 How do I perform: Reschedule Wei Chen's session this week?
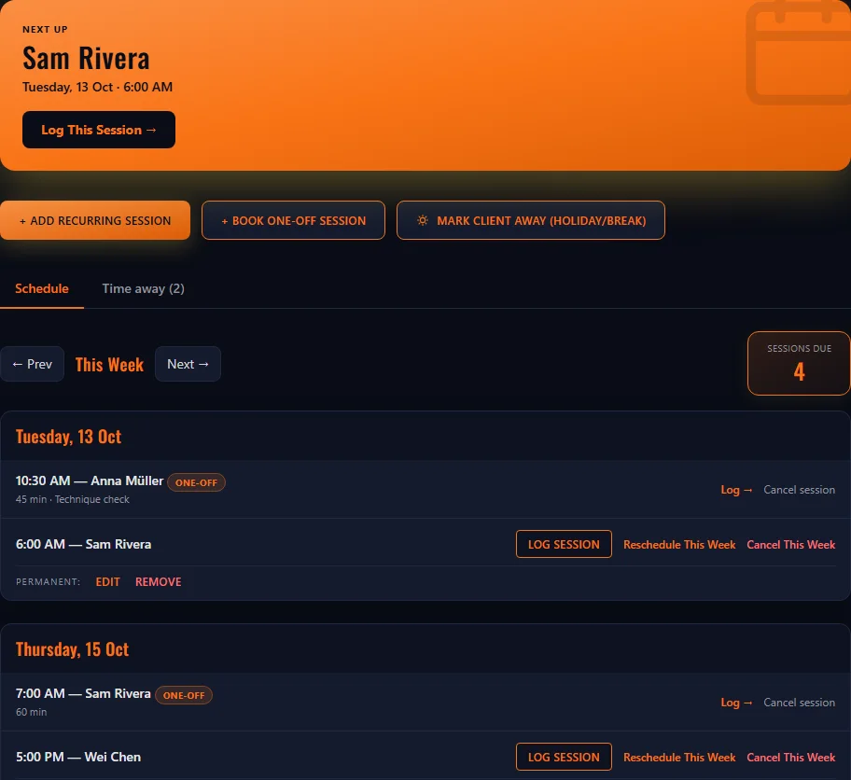[679, 758]
